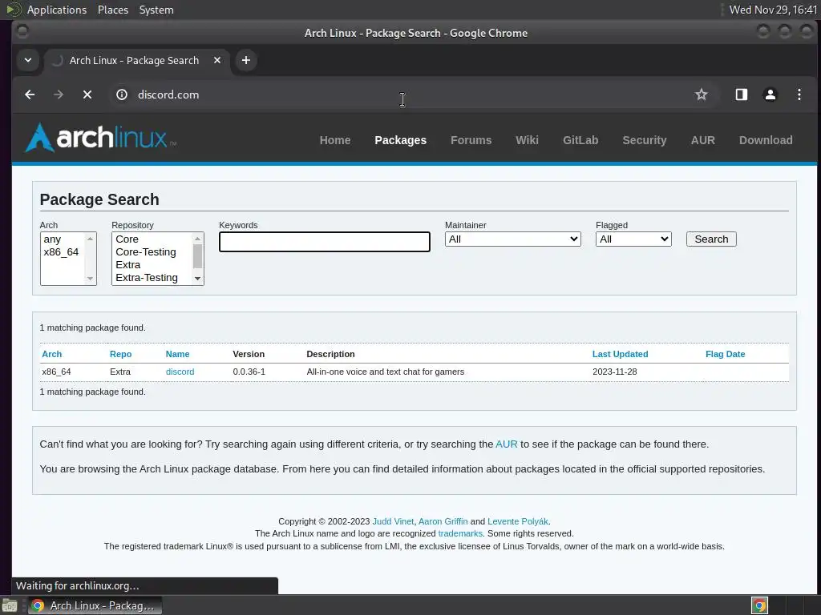
Task: Open the discord package link
Action: [180, 372]
